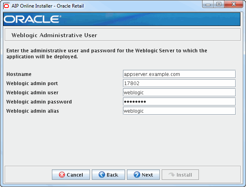Click the Oracle icon in title bar
Screen dimensions: 246x187
[6, 6]
